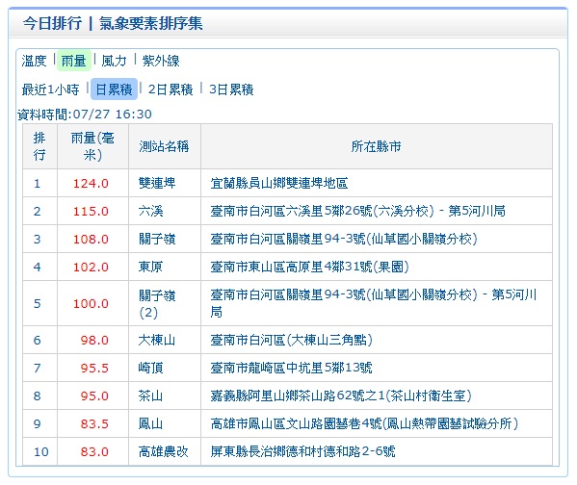Click rainfall value 124.0
Viewport: 577px width, 485px height.
(x=91, y=183)
